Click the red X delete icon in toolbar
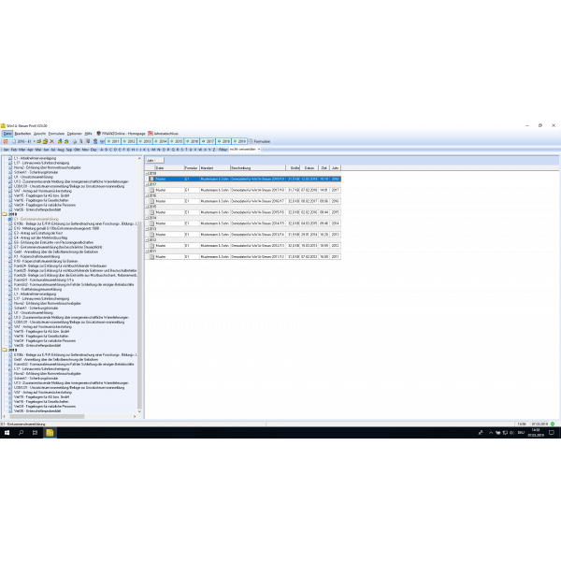 tap(51, 141)
